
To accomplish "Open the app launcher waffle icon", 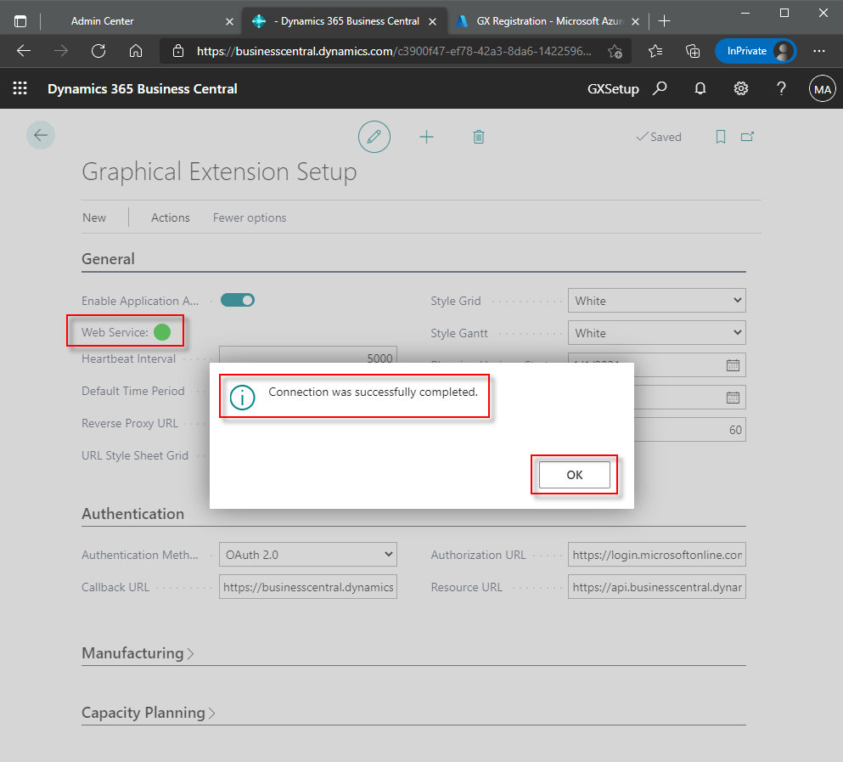I will 20,88.
